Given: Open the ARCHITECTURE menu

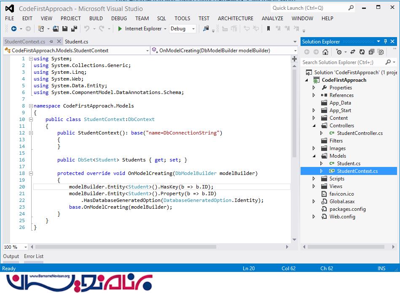Looking at the screenshot, I should click(236, 18).
